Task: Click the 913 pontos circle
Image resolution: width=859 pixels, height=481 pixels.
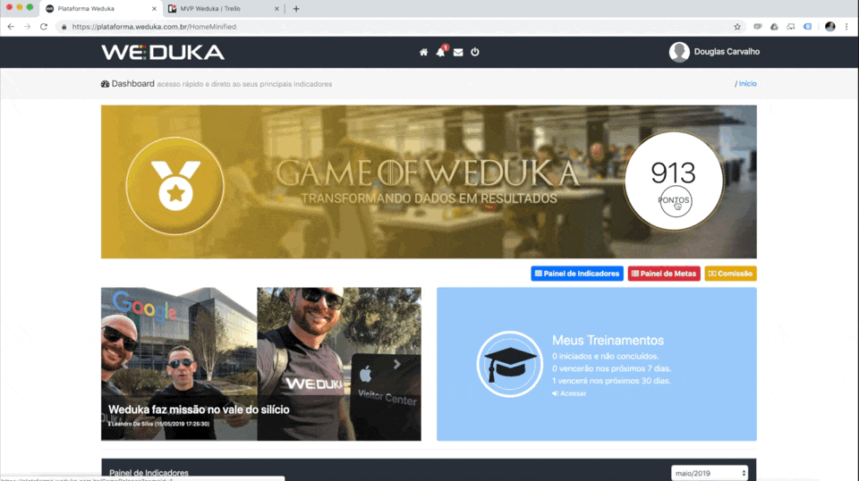Action: point(674,181)
